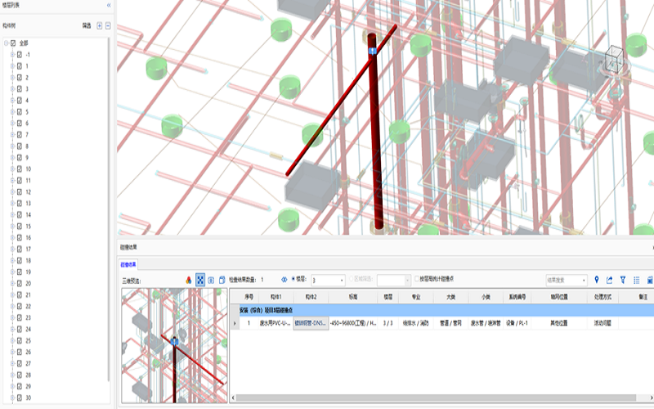654x409 pixels.
Task: Select the 楼层 radio button
Action: pyautogui.click(x=293, y=279)
